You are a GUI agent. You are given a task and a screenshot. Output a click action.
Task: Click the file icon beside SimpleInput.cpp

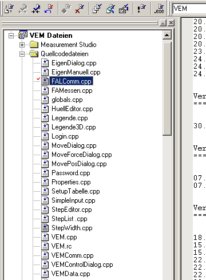pos(45,200)
